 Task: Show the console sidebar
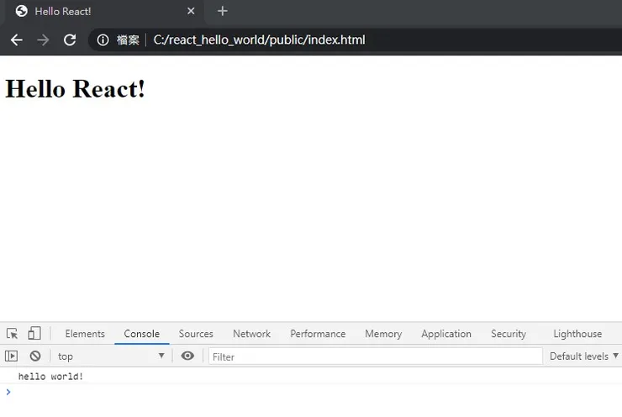[x=12, y=356]
